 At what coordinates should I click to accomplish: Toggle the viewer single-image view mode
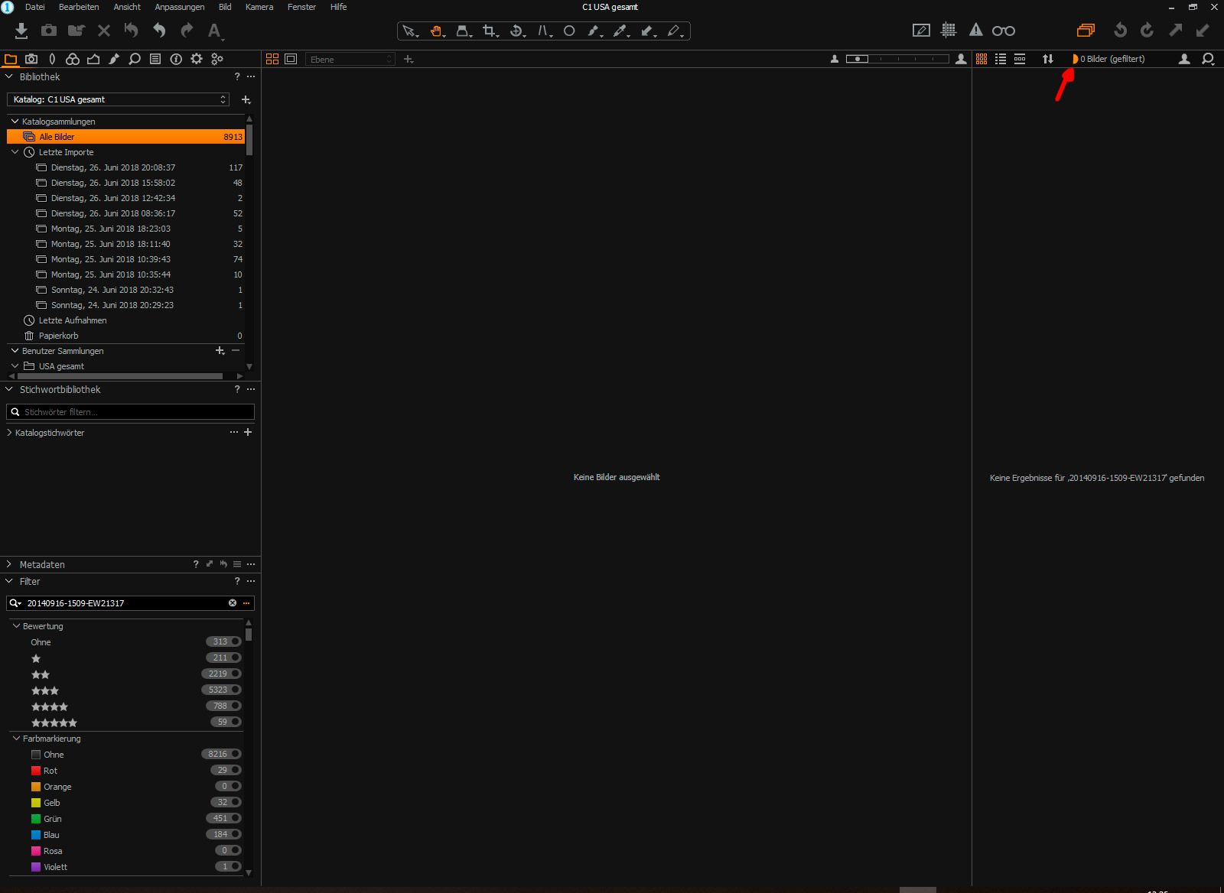coord(291,59)
